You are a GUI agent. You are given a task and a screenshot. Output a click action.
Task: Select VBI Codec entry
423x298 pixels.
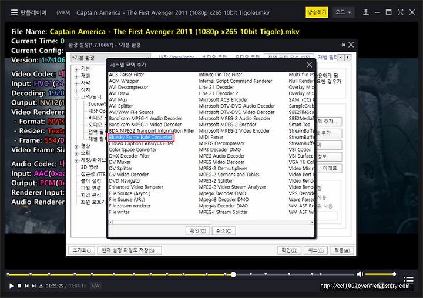(x=300, y=149)
